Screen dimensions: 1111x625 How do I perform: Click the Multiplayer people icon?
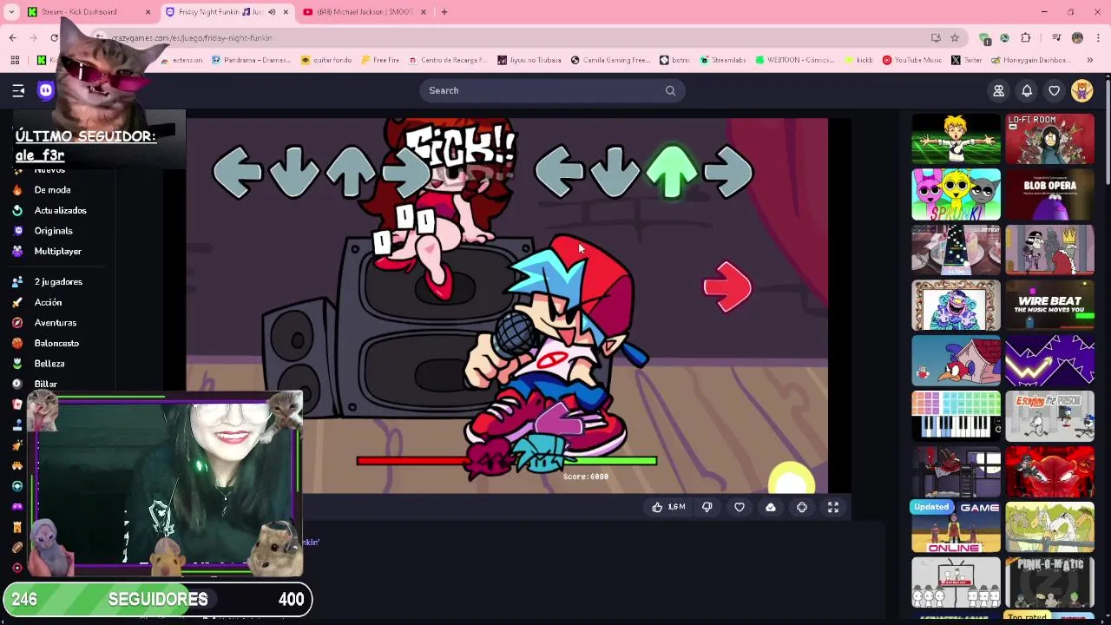(x=17, y=251)
